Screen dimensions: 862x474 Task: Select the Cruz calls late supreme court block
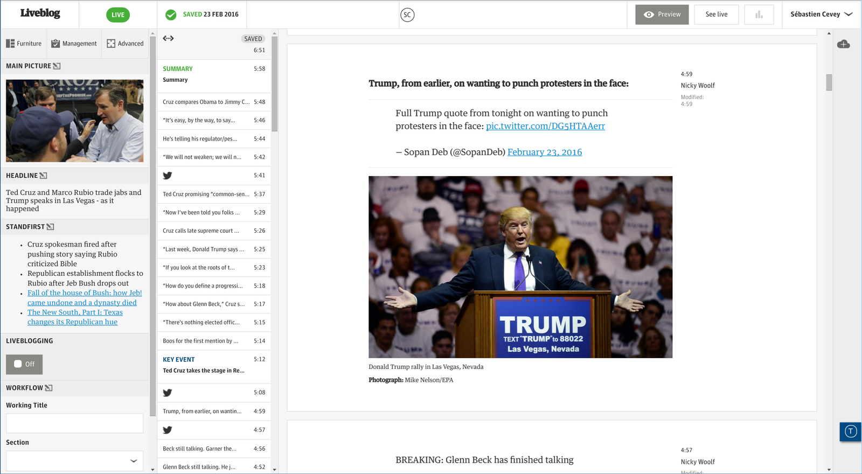coord(214,231)
